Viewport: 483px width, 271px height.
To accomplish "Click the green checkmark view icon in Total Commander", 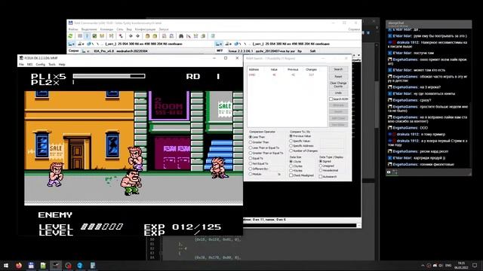I will coord(94,36).
